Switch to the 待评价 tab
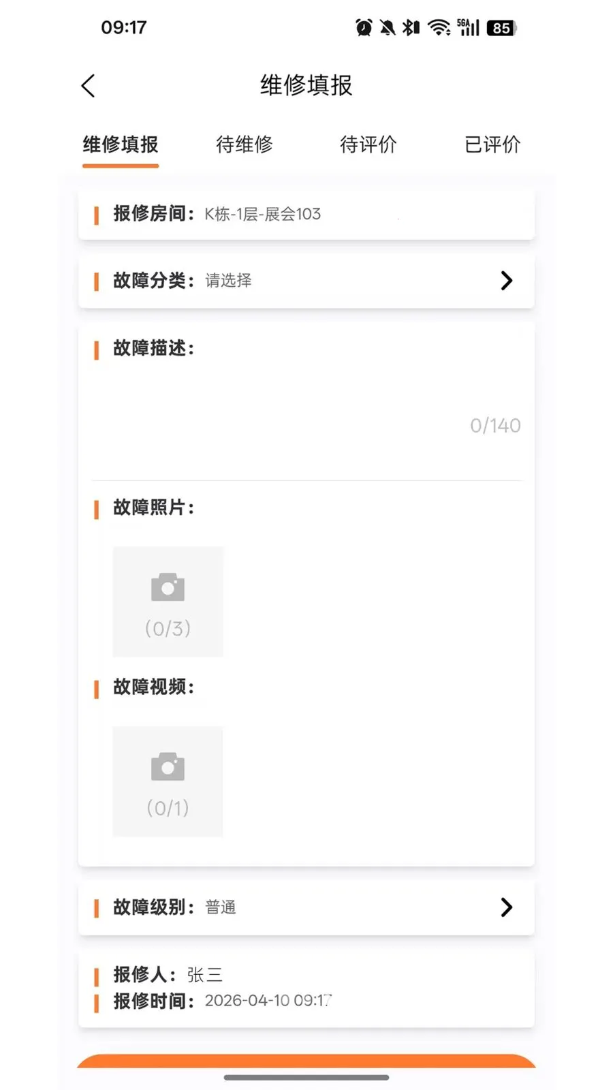This screenshot has height=1090, width=613. pos(368,144)
